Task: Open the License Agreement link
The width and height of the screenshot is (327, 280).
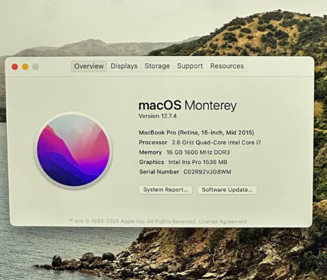Action: [223, 221]
